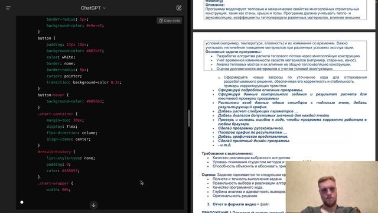Open the ChatGPT sidebar menu icon
This screenshot has width=378, height=213.
[x=8, y=8]
